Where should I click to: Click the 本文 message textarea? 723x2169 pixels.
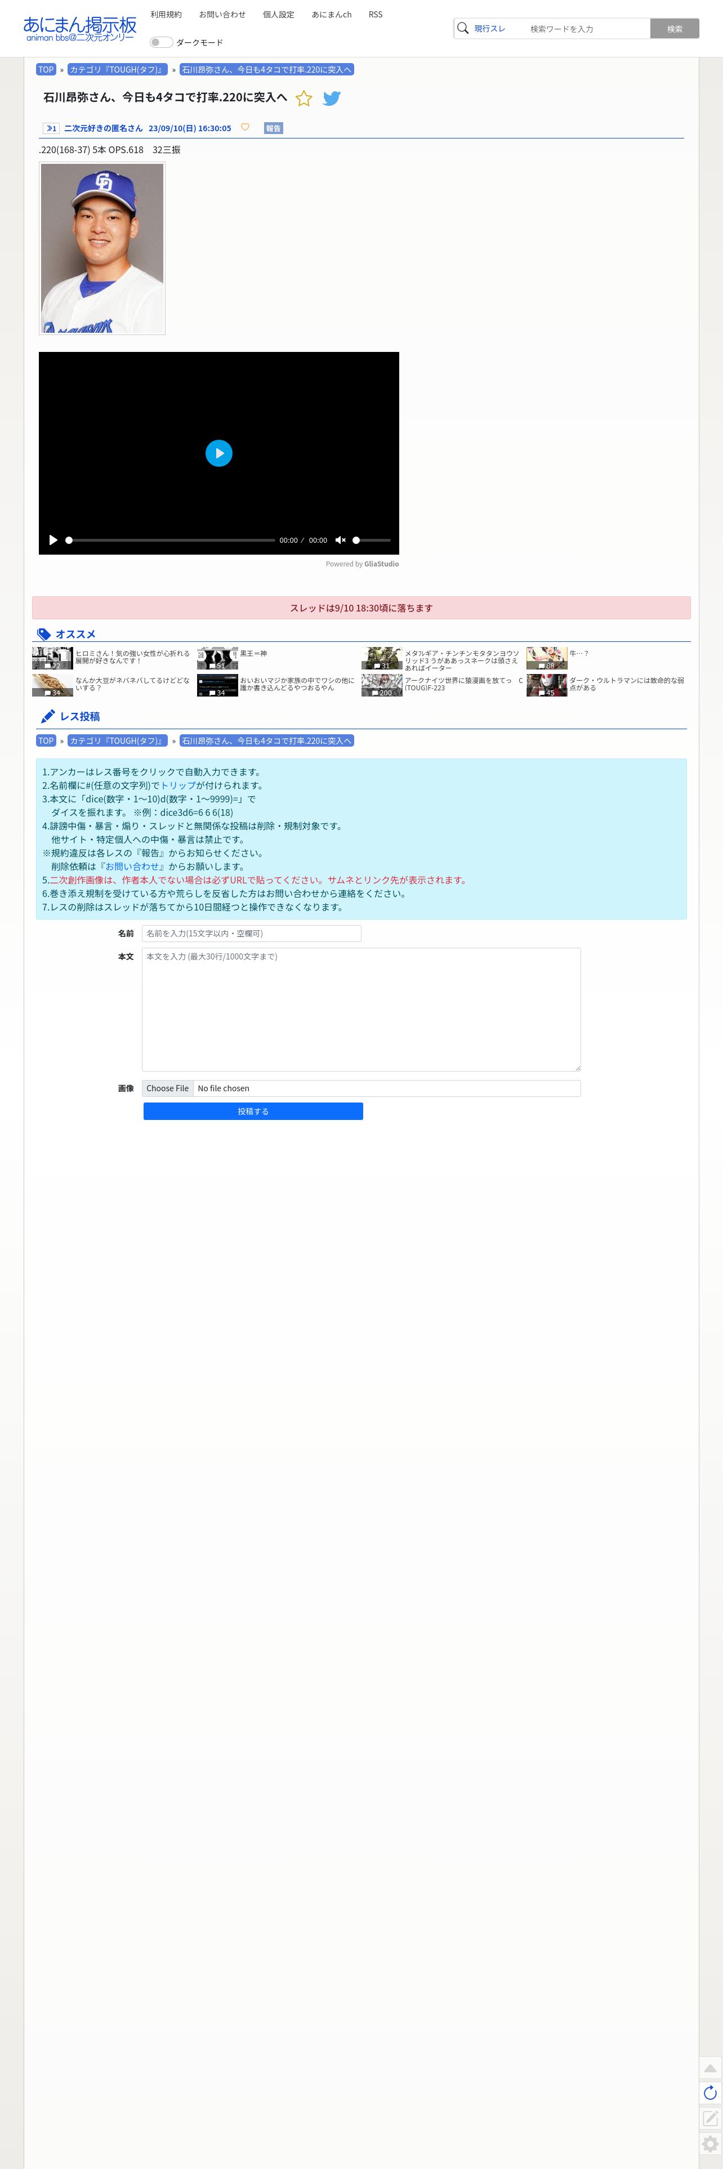pos(361,1010)
